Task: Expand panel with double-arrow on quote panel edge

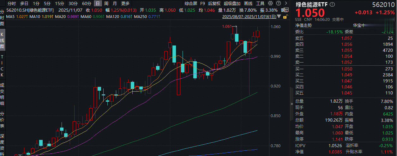Action: 292,104
